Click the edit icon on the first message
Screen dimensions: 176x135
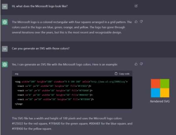(136, 6)
